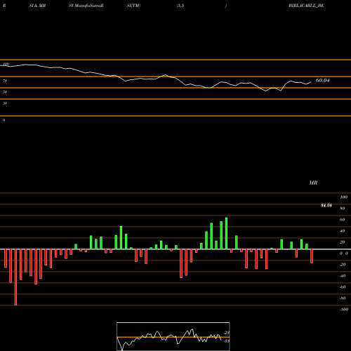Click the -40 label on MR axis
The width and height of the screenshot is (351, 351).
click(343, 276)
